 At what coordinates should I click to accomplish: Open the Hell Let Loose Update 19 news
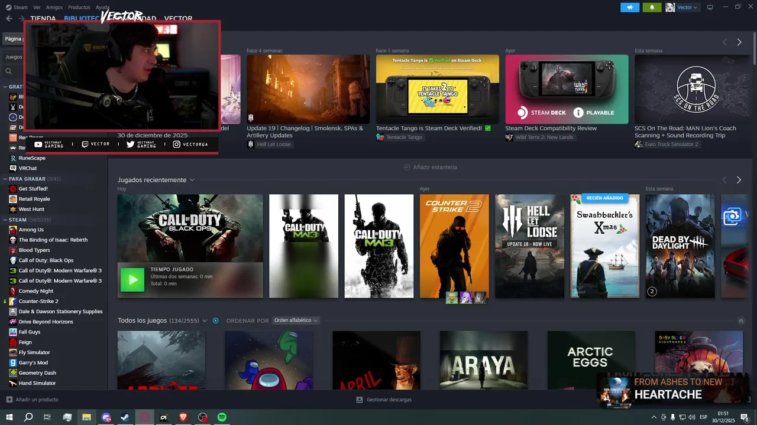tap(308, 89)
